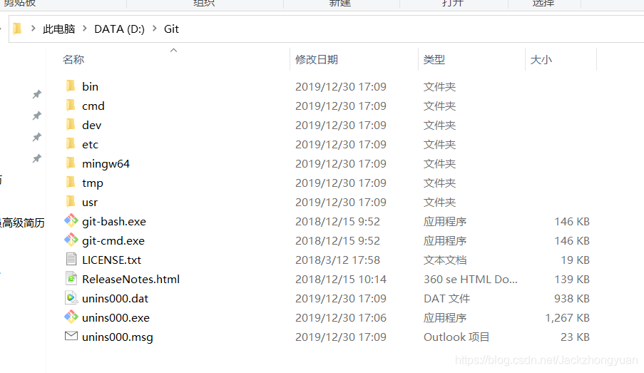The image size is (644, 373).
Task: Click the 1,267 KB size value
Action: (567, 318)
